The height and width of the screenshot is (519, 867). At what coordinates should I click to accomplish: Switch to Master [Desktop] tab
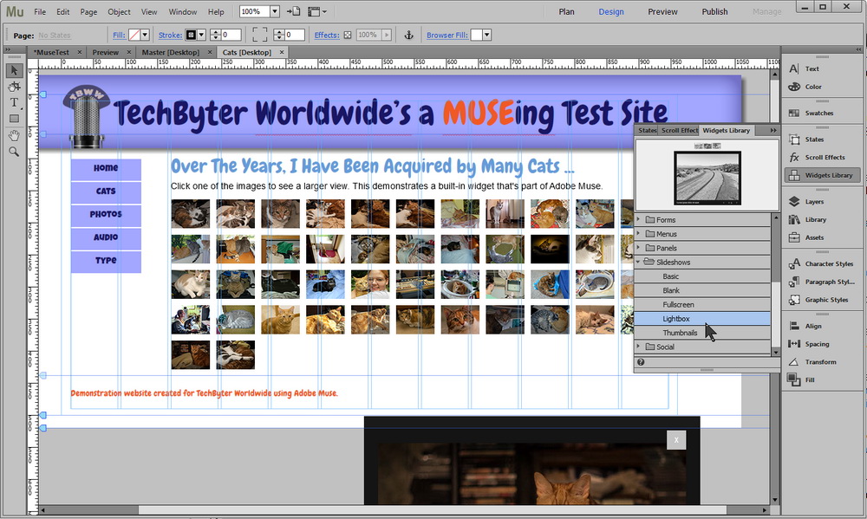click(170, 52)
